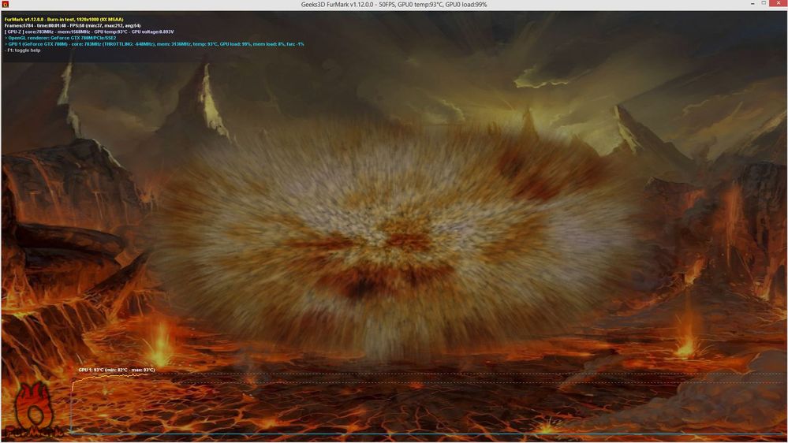Click the 'Frames:5784 - time:00:01:48' stats line
788x443 pixels.
click(73, 25)
